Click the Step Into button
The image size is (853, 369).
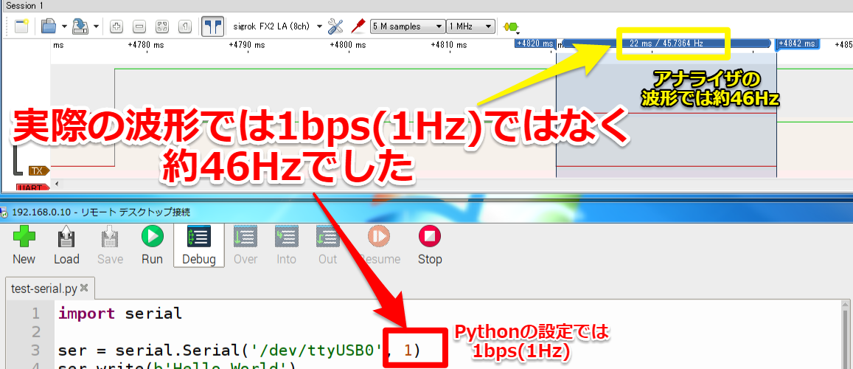286,246
